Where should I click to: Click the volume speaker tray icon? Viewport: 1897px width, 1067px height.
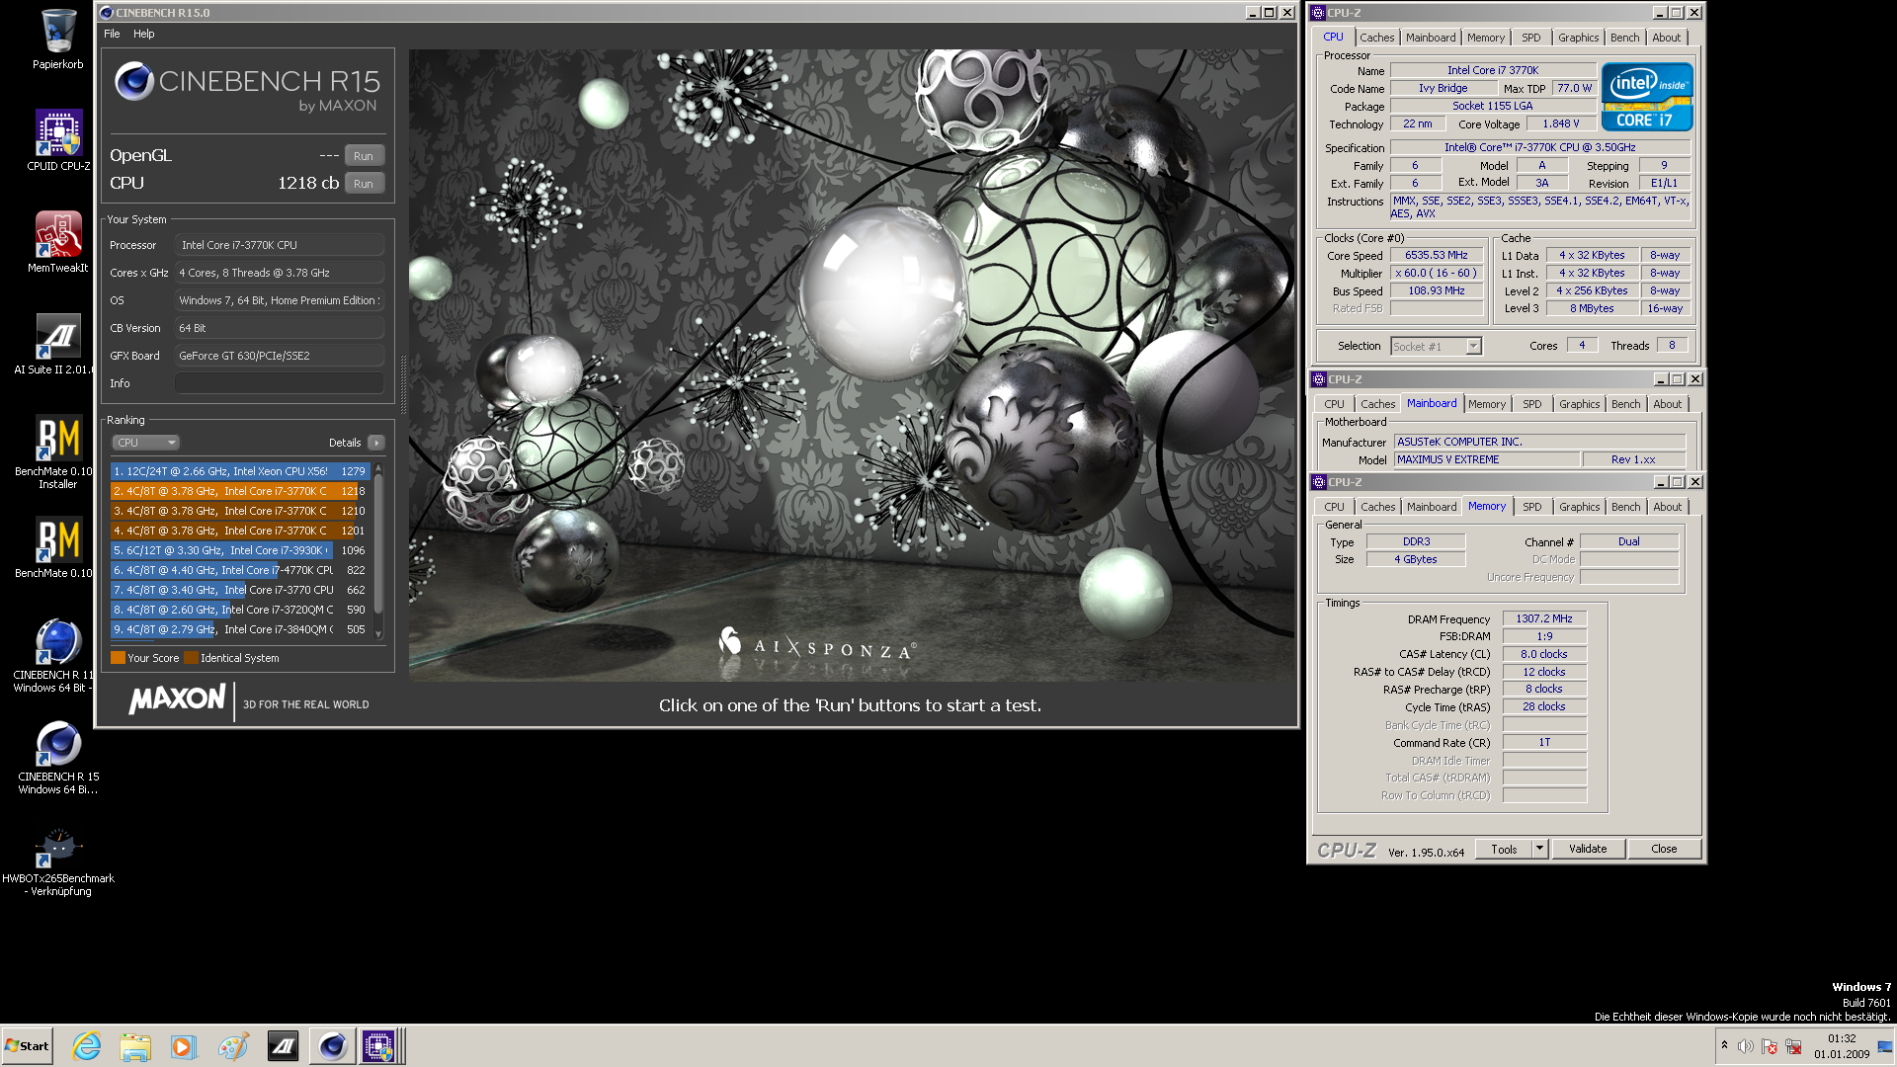pyautogui.click(x=1746, y=1046)
